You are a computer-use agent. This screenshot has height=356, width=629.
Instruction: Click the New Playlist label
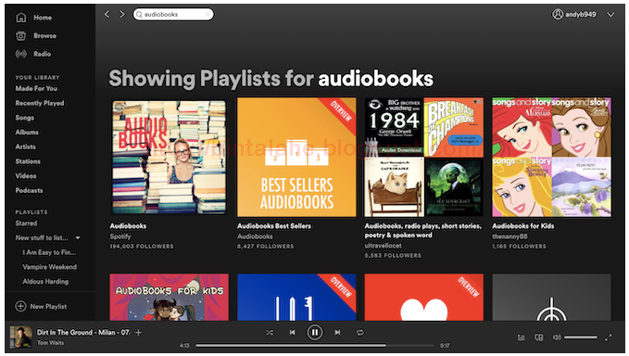tap(48, 306)
